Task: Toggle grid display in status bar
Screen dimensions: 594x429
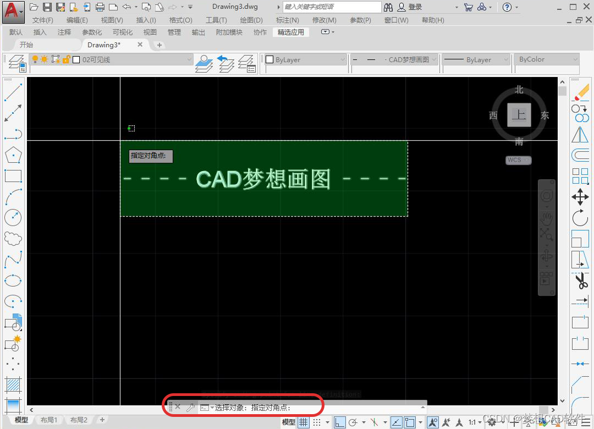Action: [x=303, y=422]
